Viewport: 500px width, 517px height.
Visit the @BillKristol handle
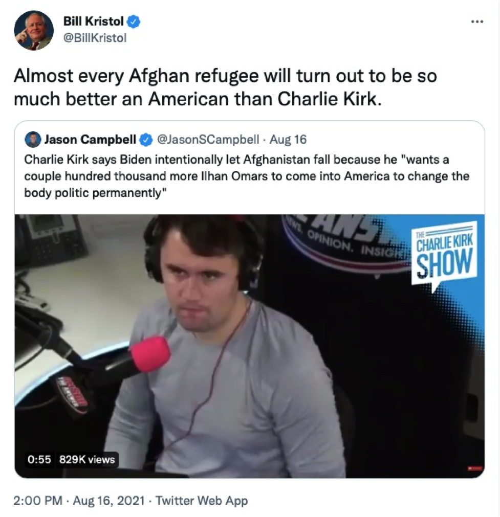pos(95,38)
